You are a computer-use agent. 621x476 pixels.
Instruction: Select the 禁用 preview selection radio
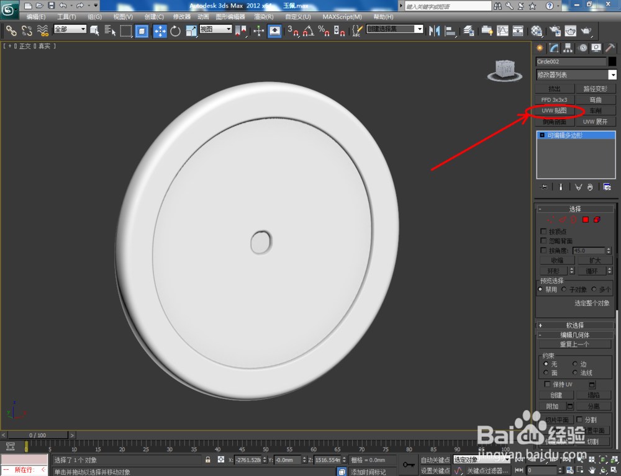pos(541,289)
